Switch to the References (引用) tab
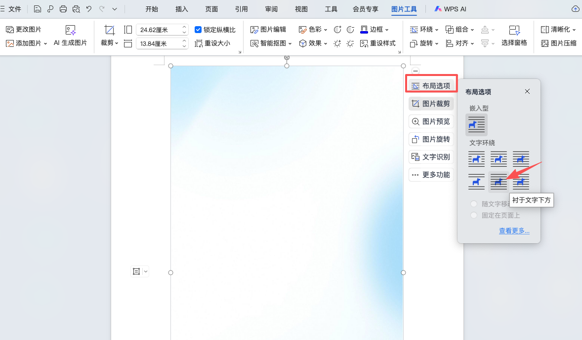 [x=241, y=9]
